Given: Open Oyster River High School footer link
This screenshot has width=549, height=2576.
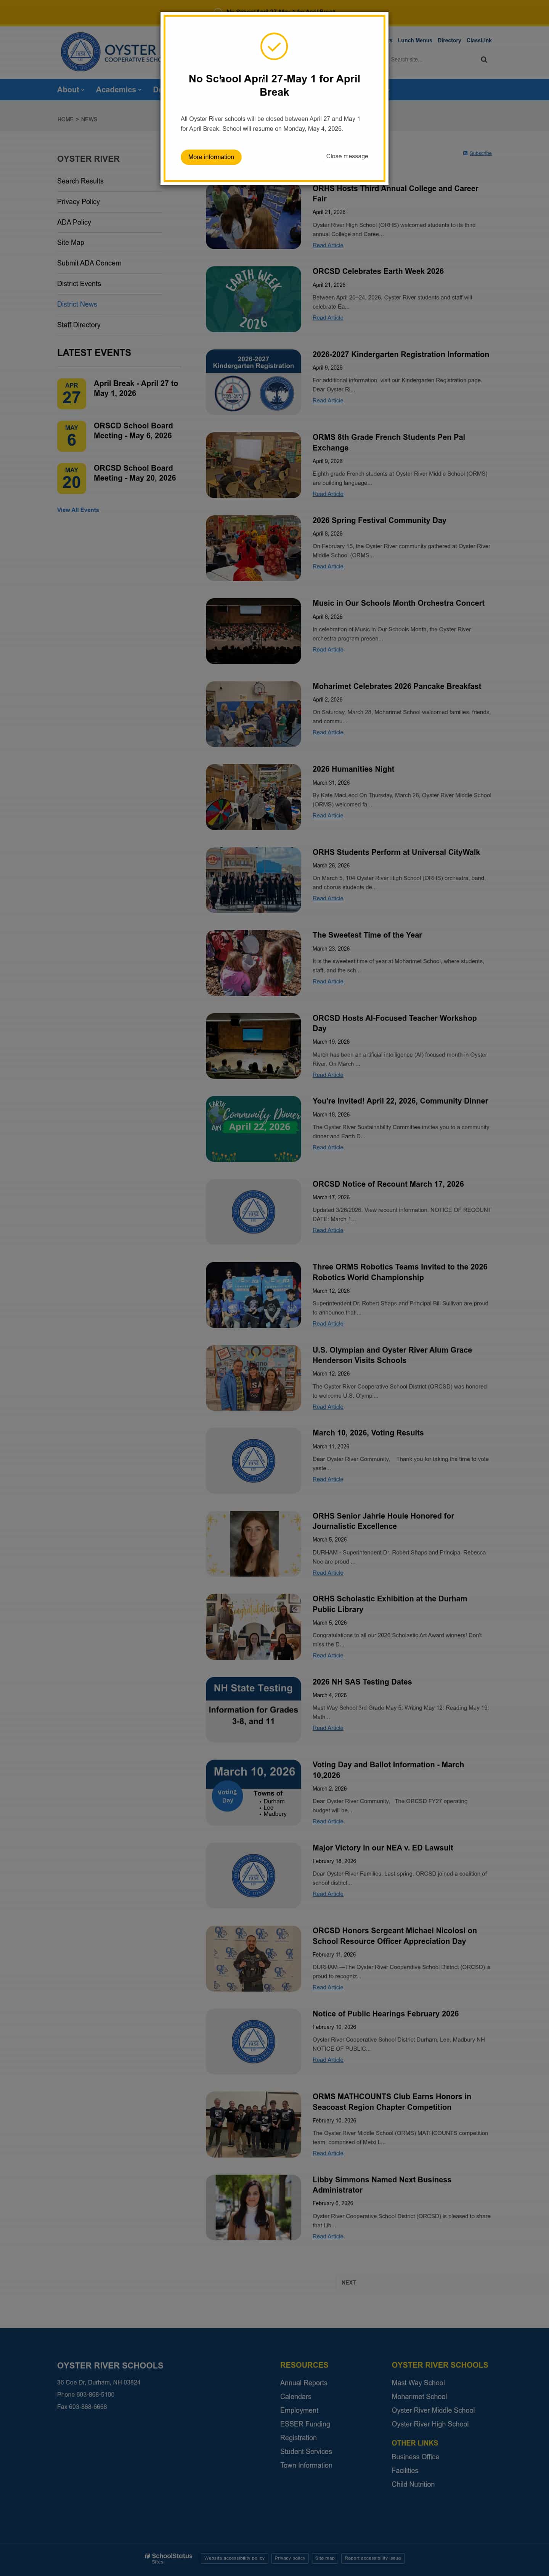Looking at the screenshot, I should point(430,2424).
